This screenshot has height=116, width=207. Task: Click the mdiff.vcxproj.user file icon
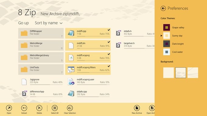tap(71, 81)
